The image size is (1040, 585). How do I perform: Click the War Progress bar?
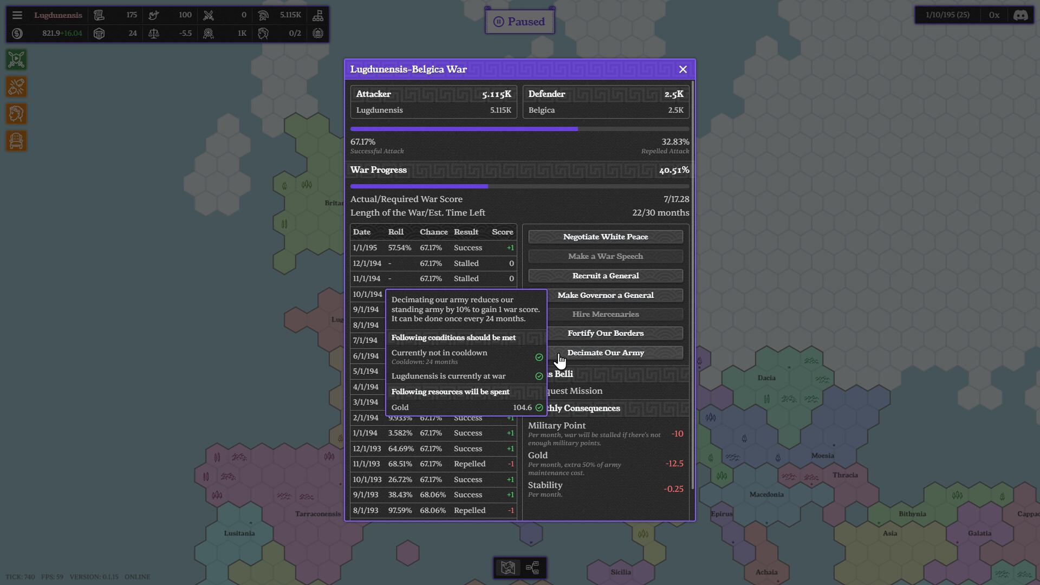pyautogui.click(x=519, y=186)
